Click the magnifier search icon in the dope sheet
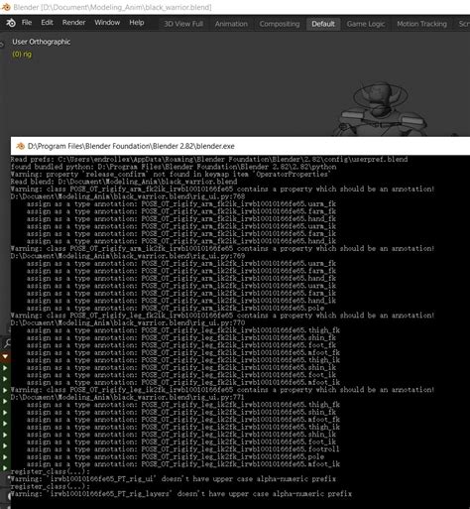 click(7, 343)
